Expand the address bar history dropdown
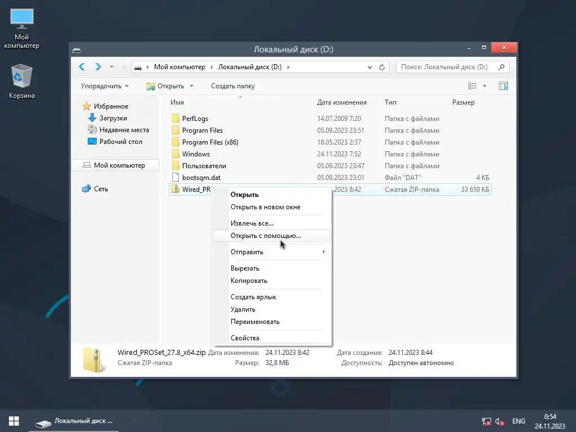The image size is (576, 432). (370, 67)
